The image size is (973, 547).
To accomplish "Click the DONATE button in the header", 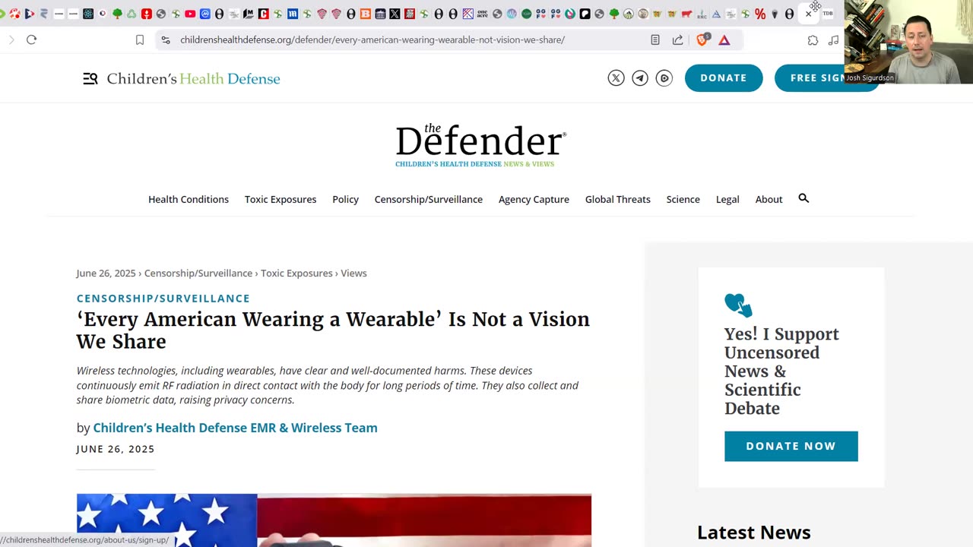I will click(724, 77).
